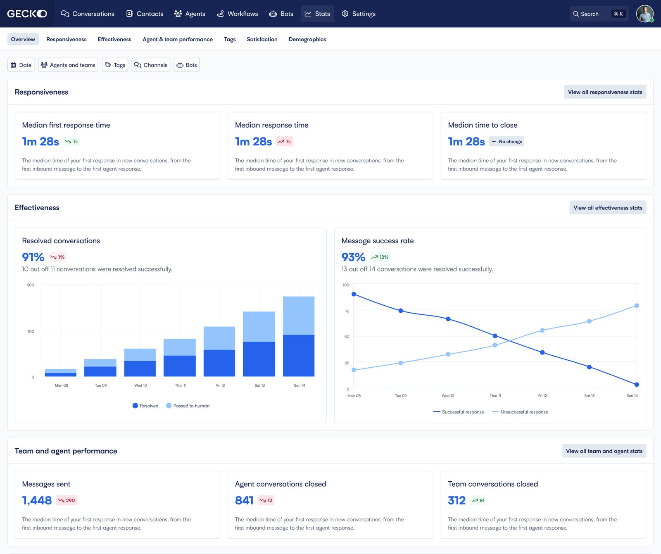
Task: Navigate to Workflows
Action: (x=238, y=14)
